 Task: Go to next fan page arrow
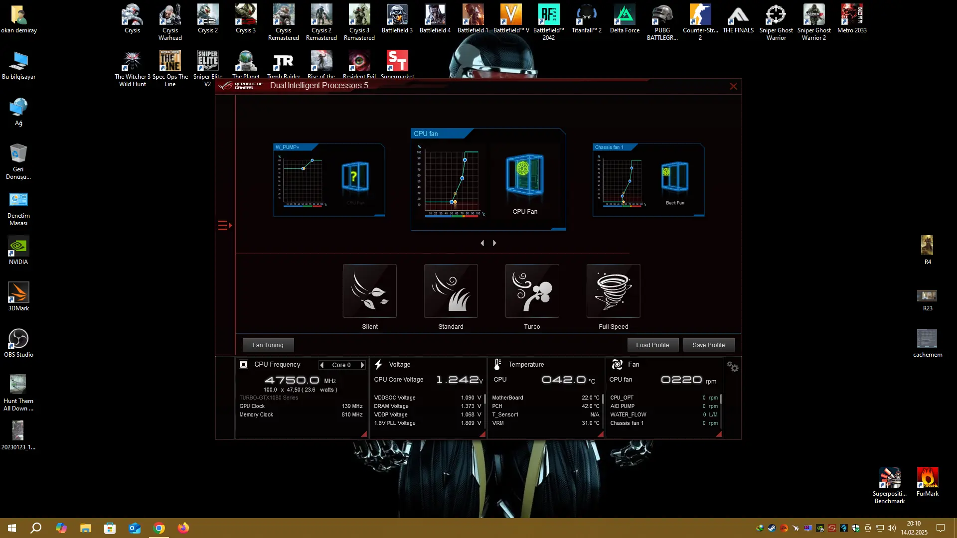(494, 243)
